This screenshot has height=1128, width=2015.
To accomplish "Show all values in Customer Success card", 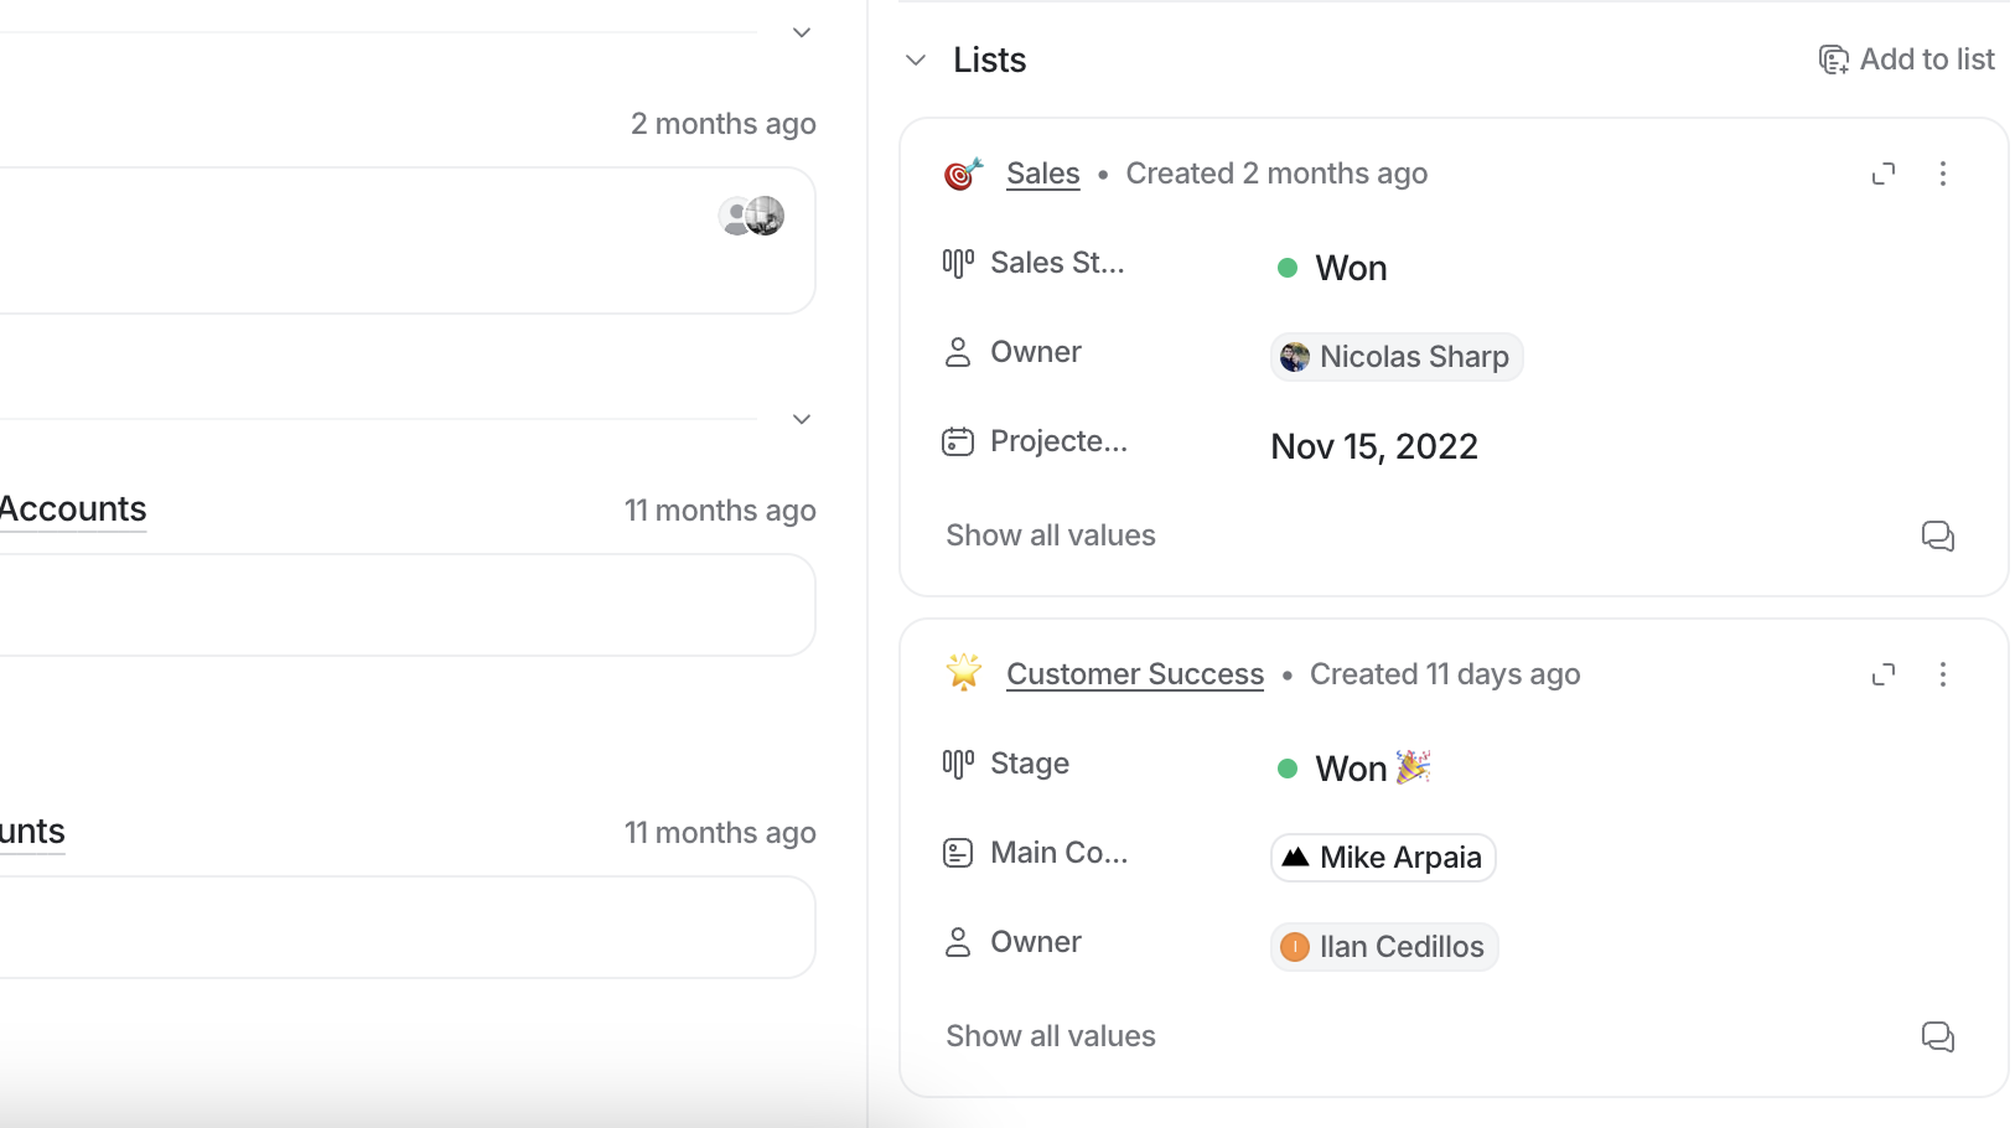I will (1049, 1037).
